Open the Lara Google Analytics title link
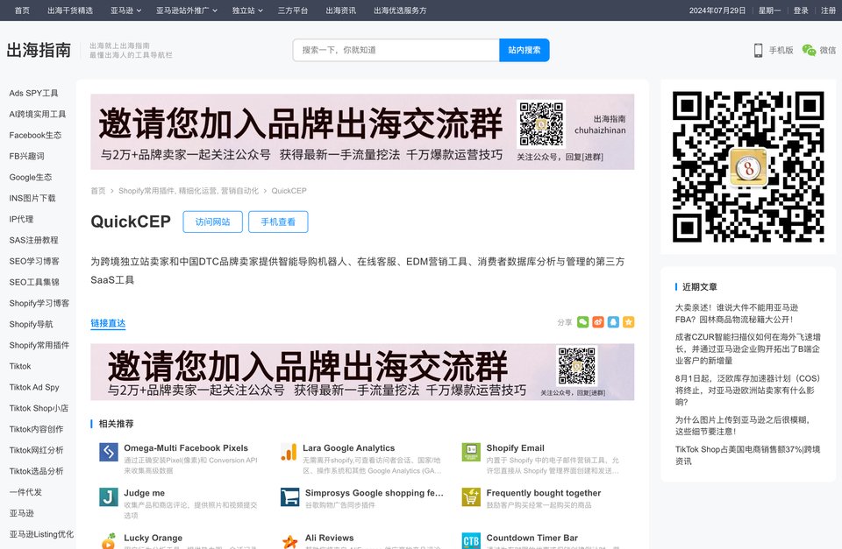Image resolution: width=842 pixels, height=549 pixels. 348,448
